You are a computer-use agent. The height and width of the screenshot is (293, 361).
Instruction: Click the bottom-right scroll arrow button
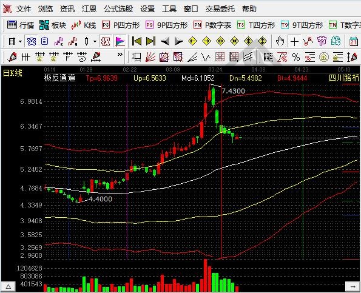coord(353,286)
